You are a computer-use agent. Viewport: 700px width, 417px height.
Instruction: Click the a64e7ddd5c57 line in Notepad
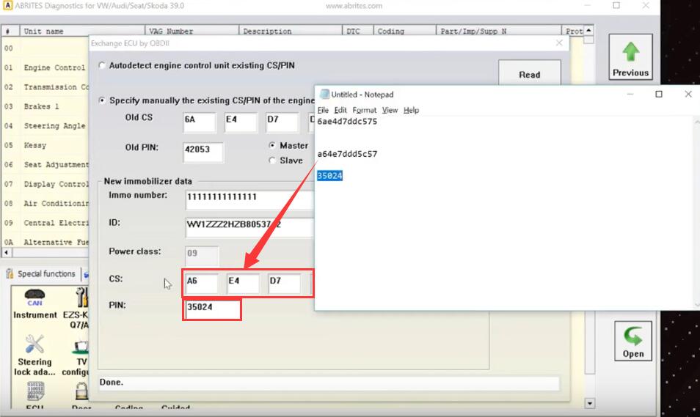[x=347, y=154]
